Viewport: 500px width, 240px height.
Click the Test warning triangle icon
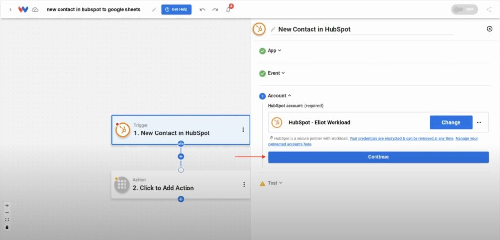click(262, 183)
